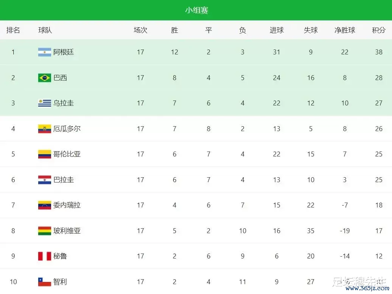Click the 进球 column header

click(277, 30)
